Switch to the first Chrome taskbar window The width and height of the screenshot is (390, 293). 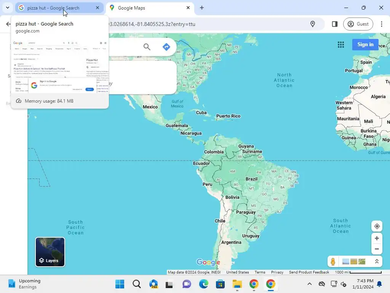(254, 284)
